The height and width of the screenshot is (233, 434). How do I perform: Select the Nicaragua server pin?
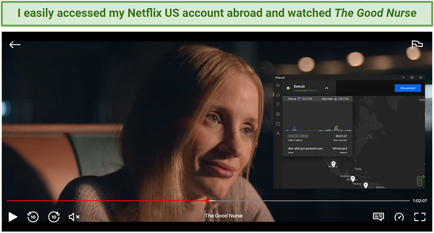[x=353, y=179]
